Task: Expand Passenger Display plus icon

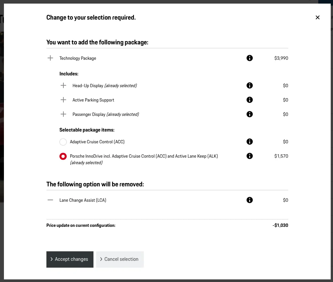Action: (63, 114)
